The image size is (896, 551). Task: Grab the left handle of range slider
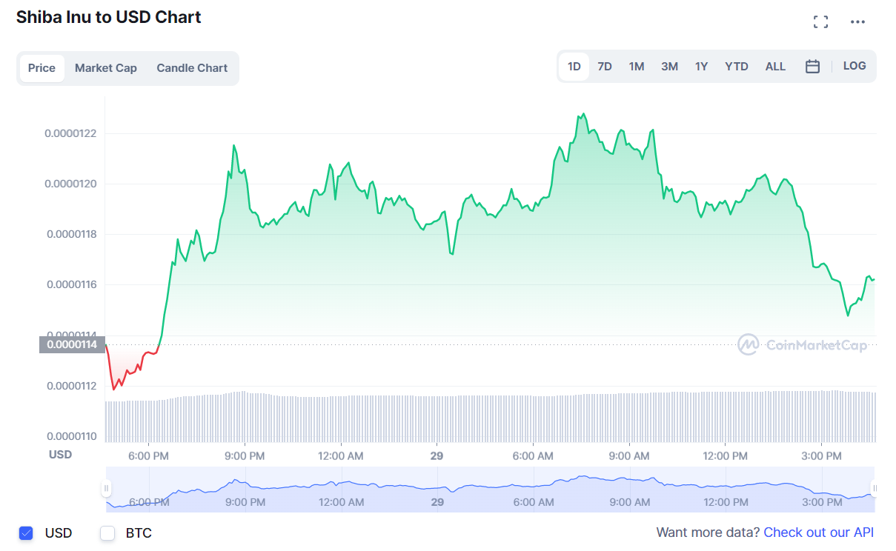(107, 488)
